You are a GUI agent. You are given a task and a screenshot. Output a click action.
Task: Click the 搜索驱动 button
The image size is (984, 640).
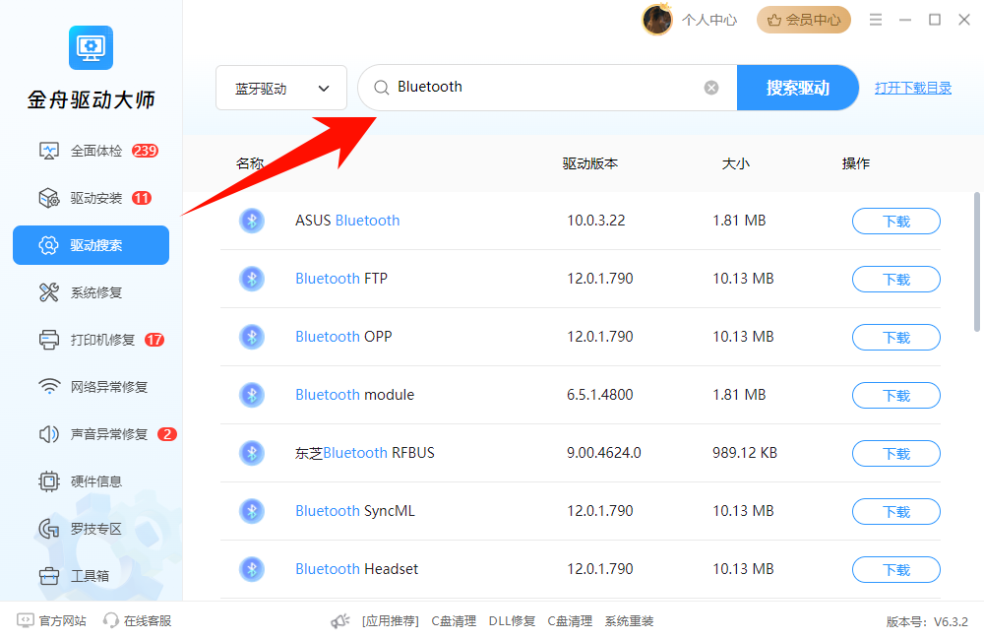point(798,88)
